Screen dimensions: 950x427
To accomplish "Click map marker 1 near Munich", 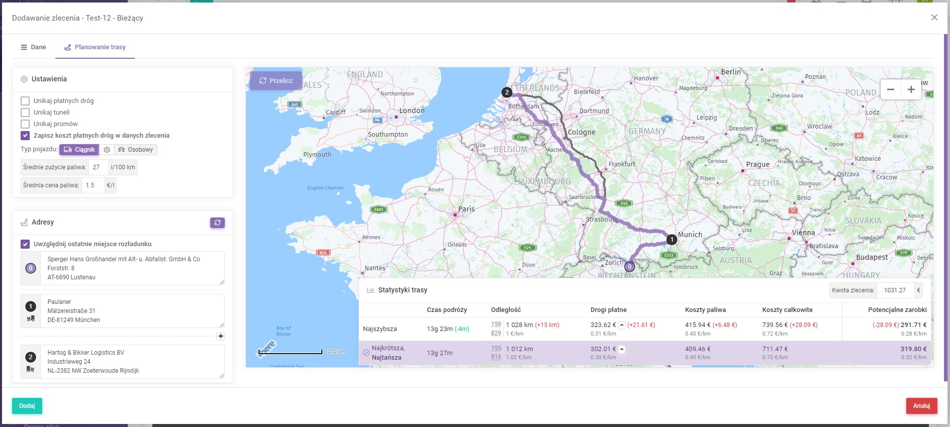I will pos(671,240).
